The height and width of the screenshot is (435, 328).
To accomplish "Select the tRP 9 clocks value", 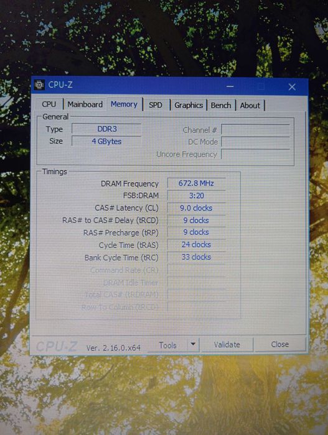I will pos(196,232).
